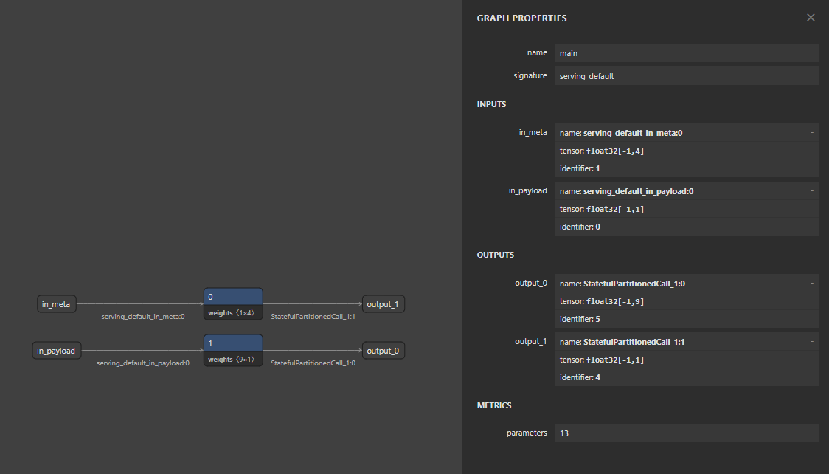Collapse the output_1 details
Screen dimensions: 829x474
pos(811,343)
